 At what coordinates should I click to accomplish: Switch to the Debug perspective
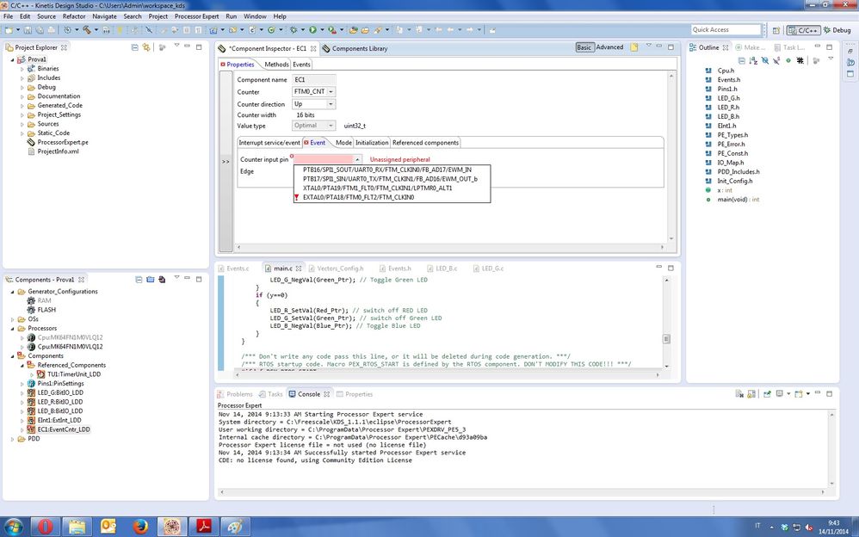click(x=837, y=30)
